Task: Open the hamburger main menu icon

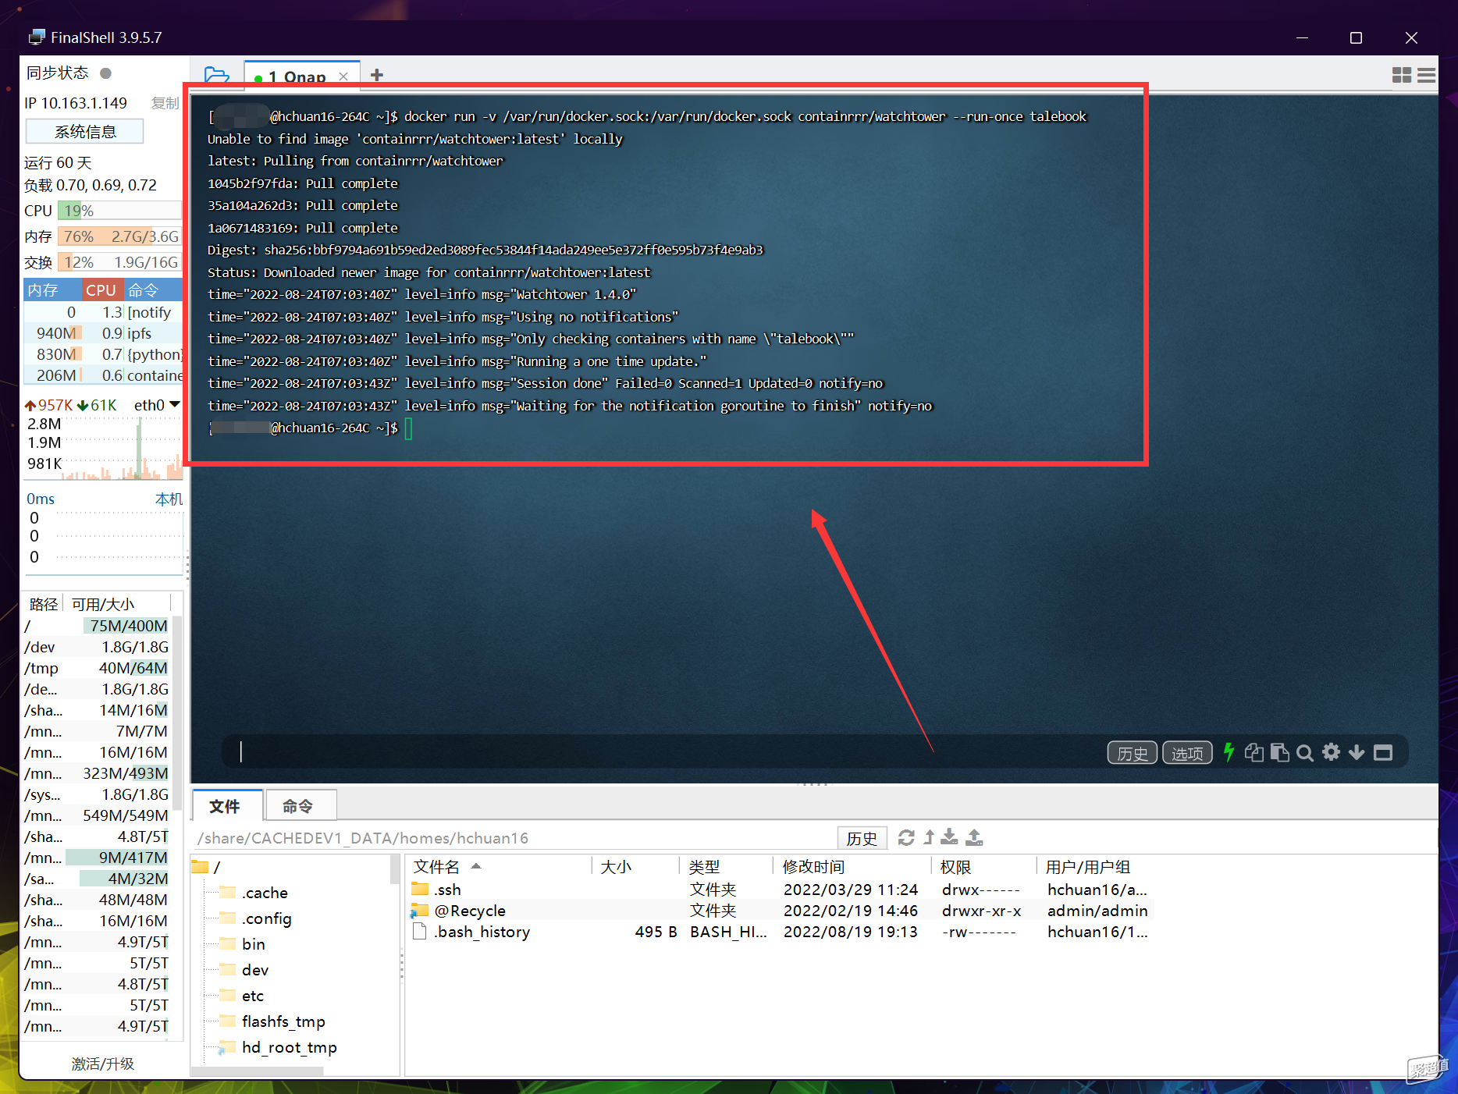Action: click(1427, 75)
